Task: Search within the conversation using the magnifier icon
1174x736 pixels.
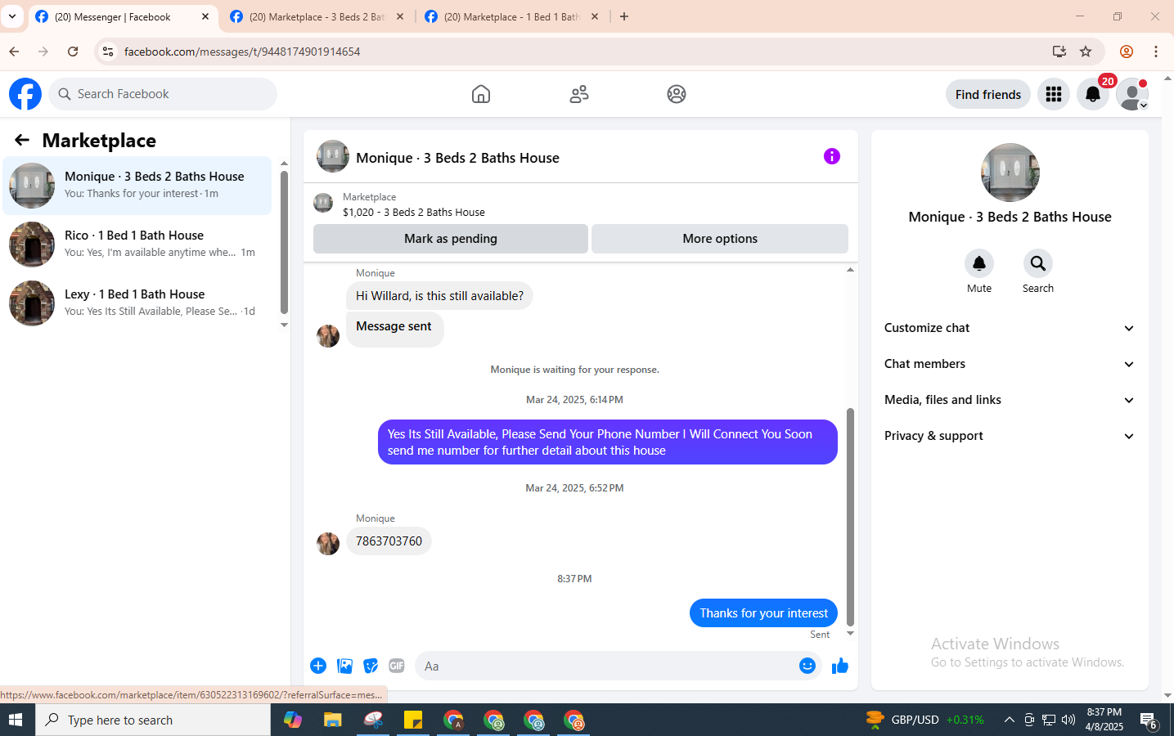Action: point(1038,263)
